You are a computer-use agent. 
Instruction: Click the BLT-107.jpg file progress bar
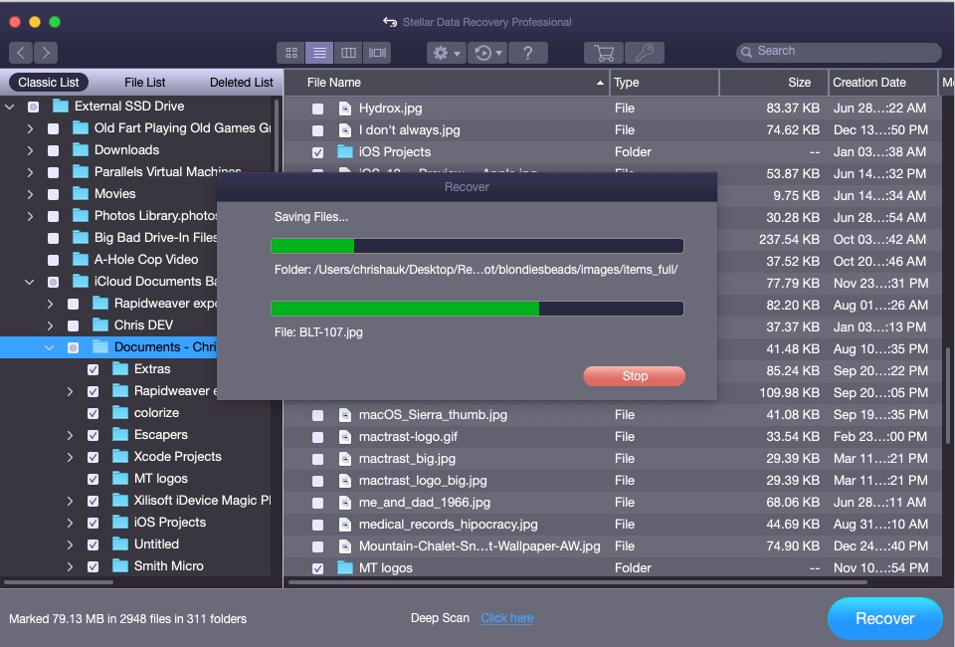coord(477,309)
